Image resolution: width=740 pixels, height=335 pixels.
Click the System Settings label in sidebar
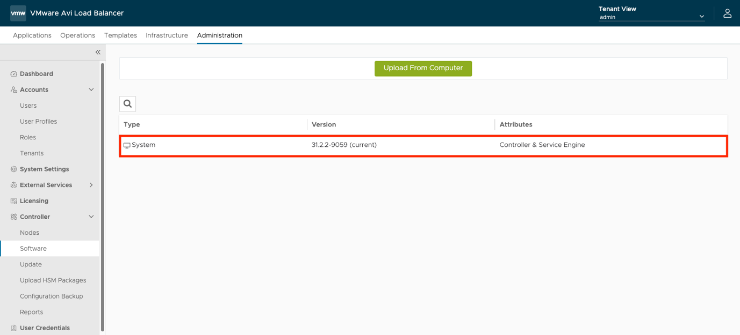tap(44, 169)
